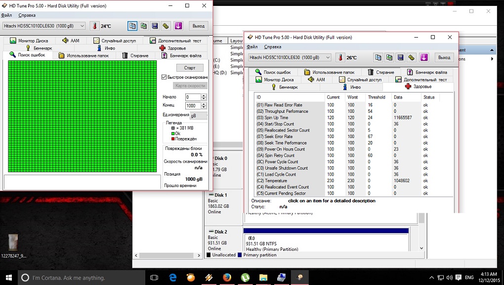
Task: Click the save (floppy disk) icon in the left HD Tune window
Action: point(155,26)
